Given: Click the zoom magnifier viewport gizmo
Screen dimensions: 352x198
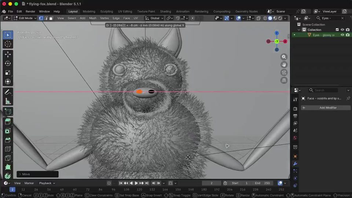Looking at the screenshot, I should coord(284,57).
